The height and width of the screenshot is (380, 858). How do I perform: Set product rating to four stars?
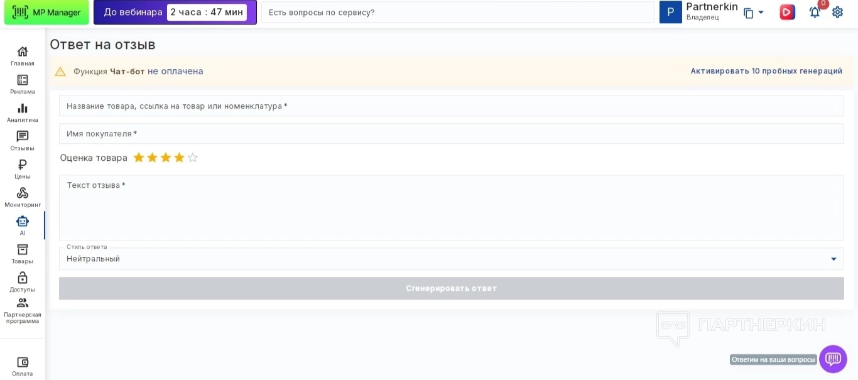pos(179,158)
